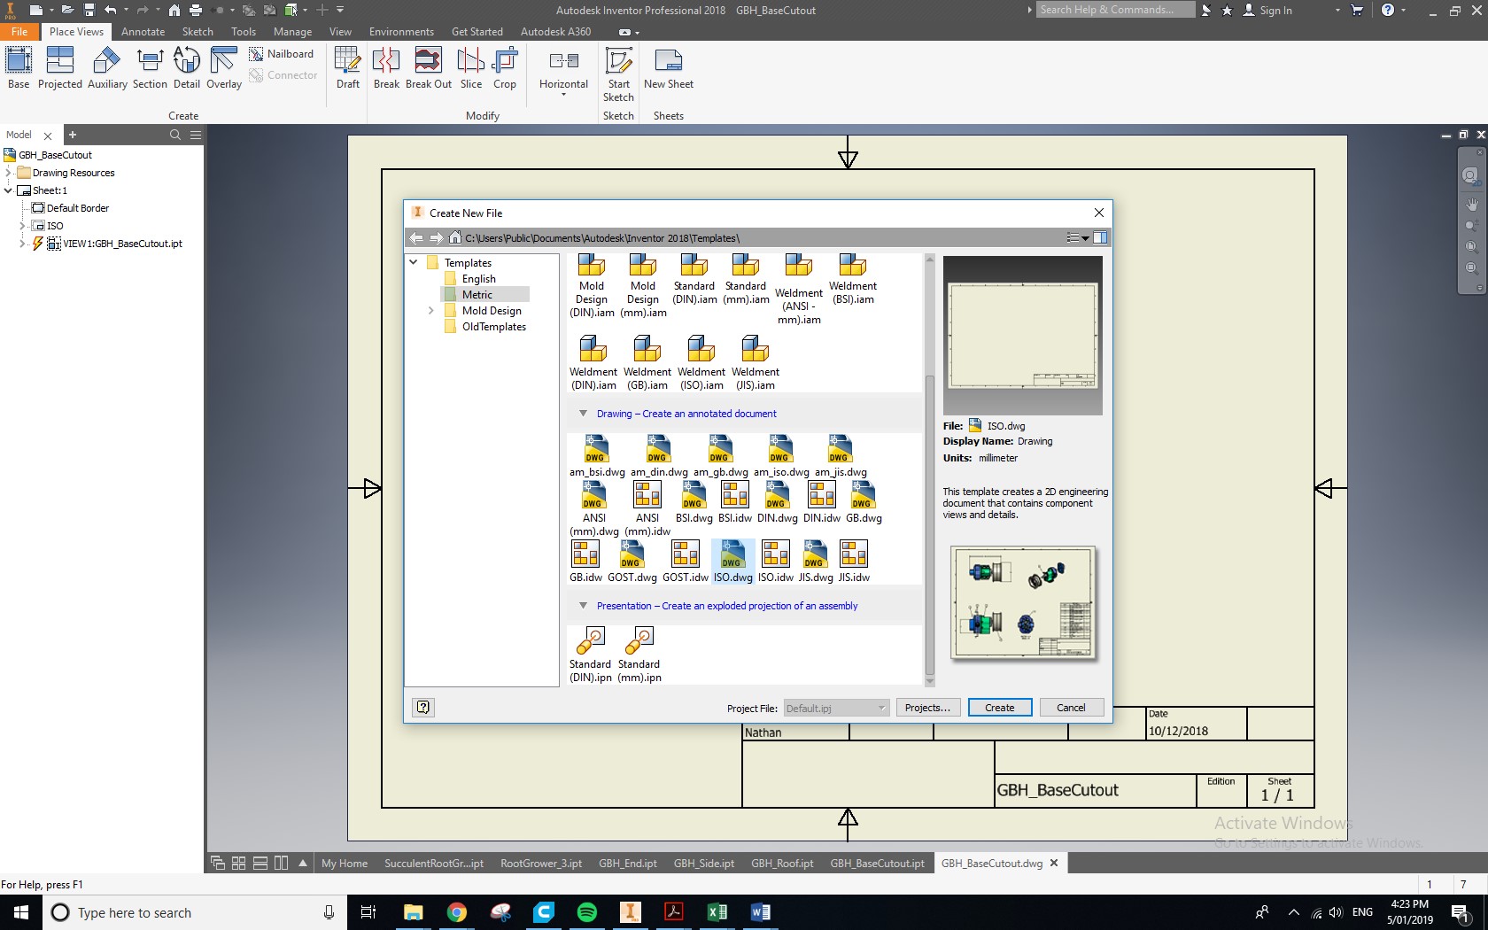Select the JIS.idw template
This screenshot has width=1488, height=930.
(x=854, y=562)
